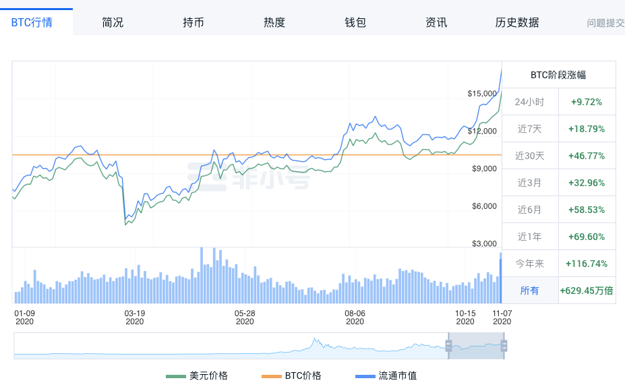Select the 24小时 range row

559,102
